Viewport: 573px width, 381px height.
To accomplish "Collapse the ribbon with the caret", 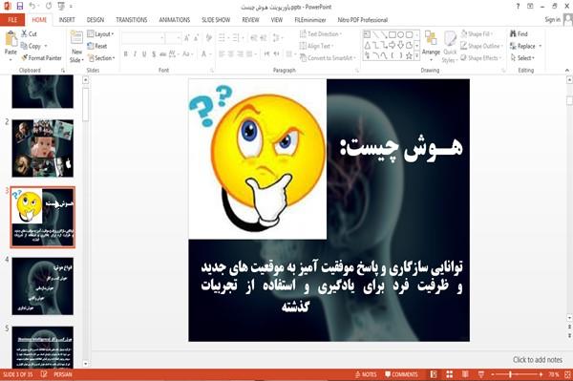I will click(x=567, y=70).
